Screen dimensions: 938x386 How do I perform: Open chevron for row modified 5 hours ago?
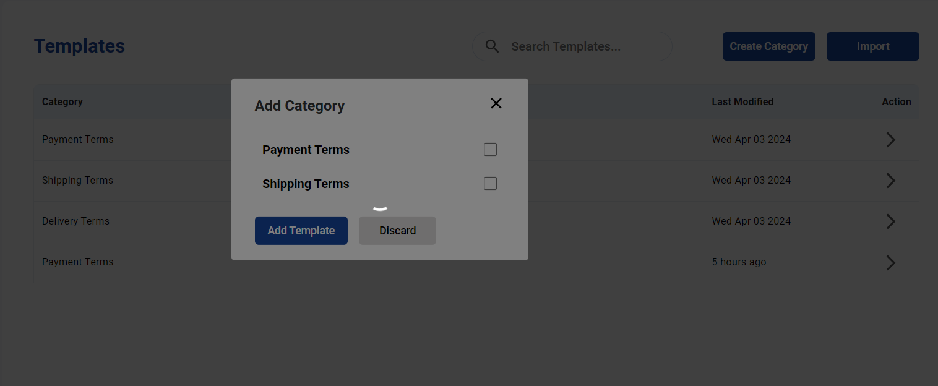[890, 262]
